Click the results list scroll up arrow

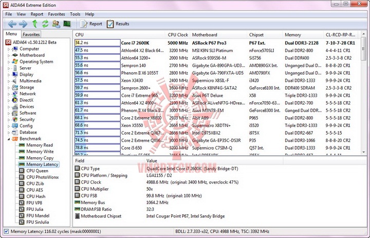[364, 35]
